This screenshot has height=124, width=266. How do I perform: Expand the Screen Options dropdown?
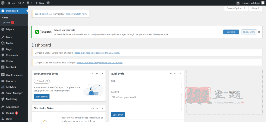(236, 8)
